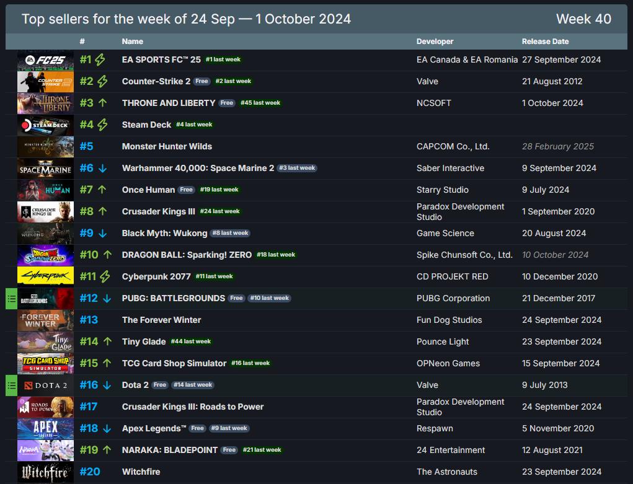Screen dimensions: 633x484
Task: Click the up arrow icon next to #14
Action: click(x=107, y=341)
